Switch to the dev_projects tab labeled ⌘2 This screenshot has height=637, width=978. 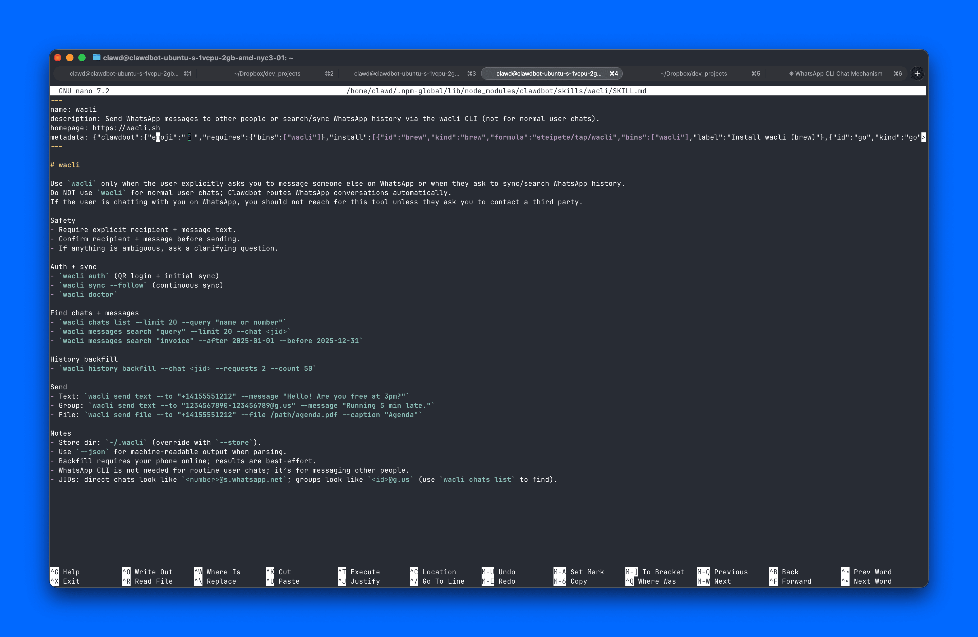[x=267, y=73]
